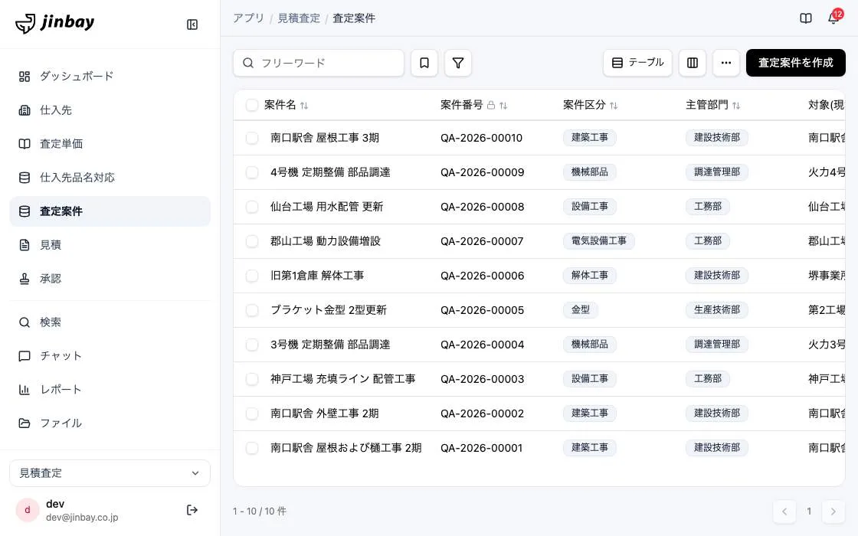Click the レポート chart icon
858x536 pixels.
(x=25, y=390)
